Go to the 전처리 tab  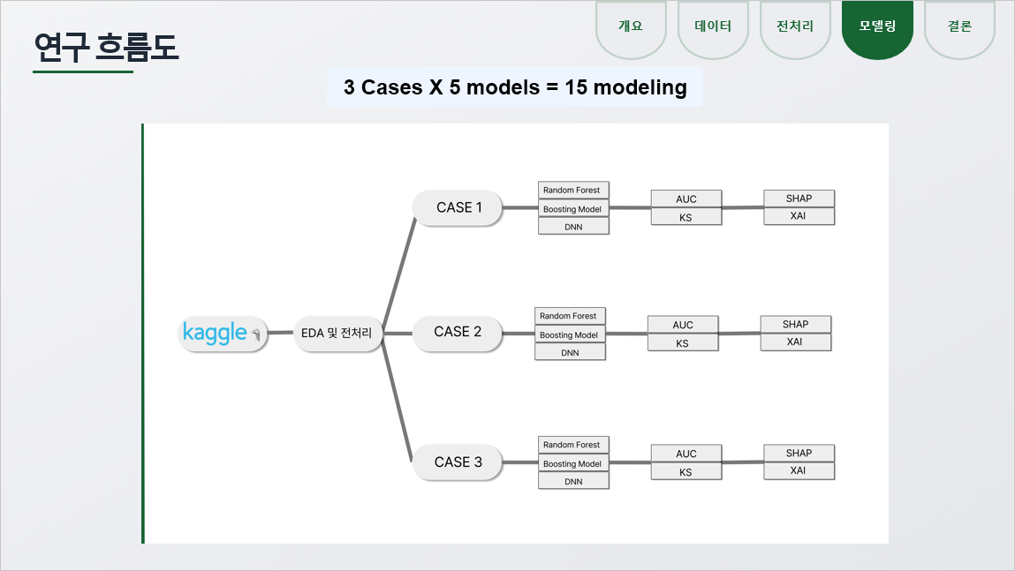click(x=795, y=26)
